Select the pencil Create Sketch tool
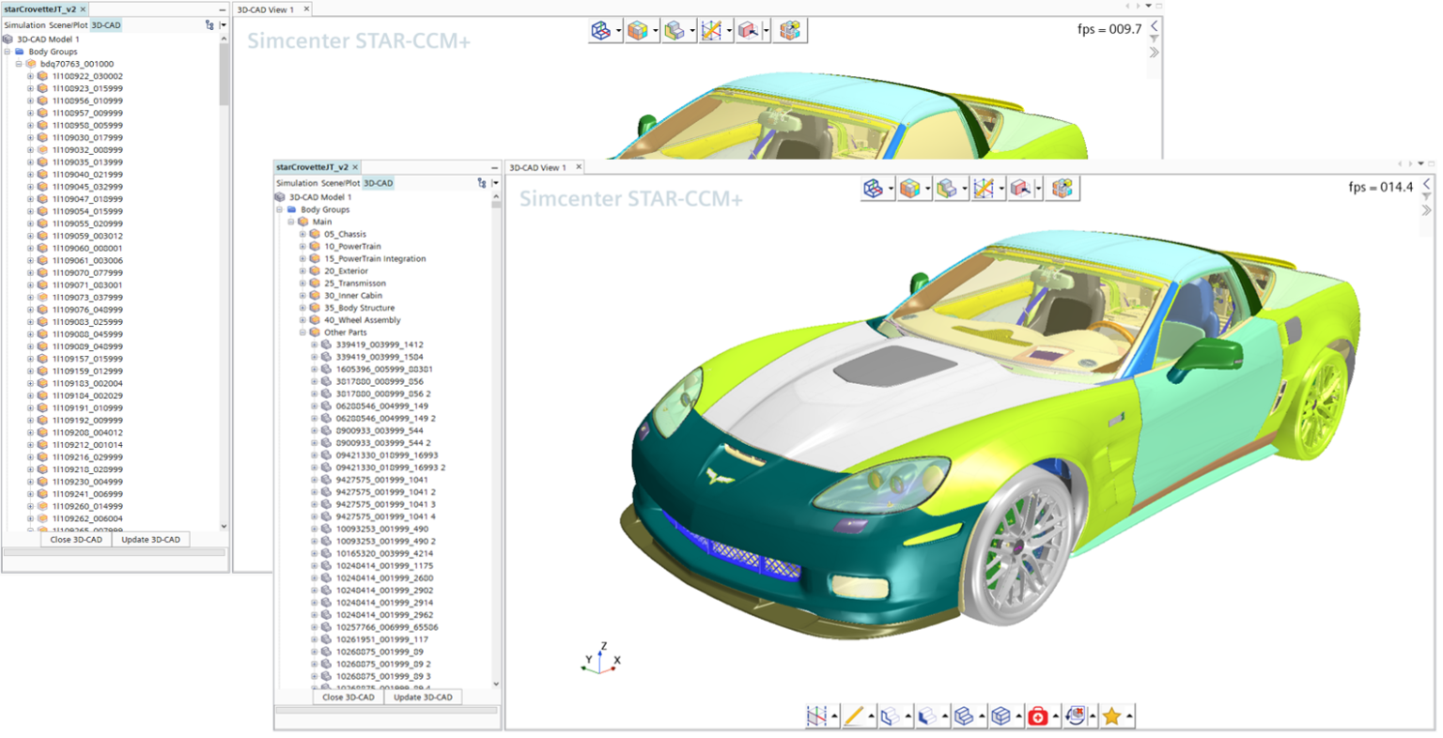The height and width of the screenshot is (738, 1443). pos(853,715)
